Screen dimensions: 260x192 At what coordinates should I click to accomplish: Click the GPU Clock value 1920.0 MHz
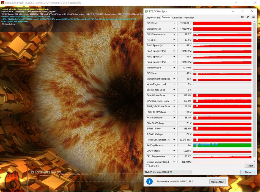pyautogui.click(x=185, y=23)
